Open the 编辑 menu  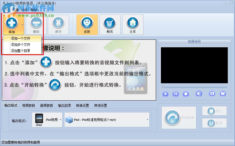15,10
